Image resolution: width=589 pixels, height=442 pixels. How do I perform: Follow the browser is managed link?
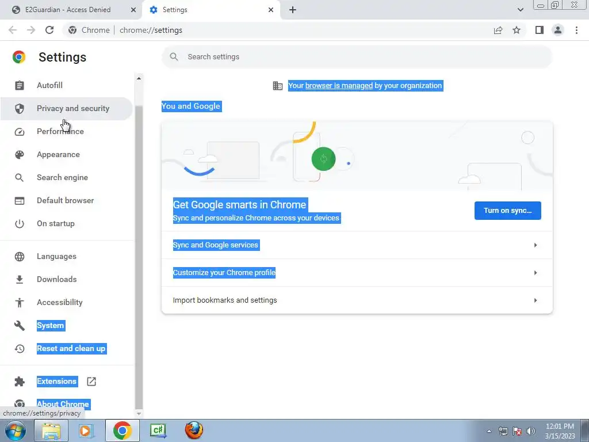[x=339, y=86]
